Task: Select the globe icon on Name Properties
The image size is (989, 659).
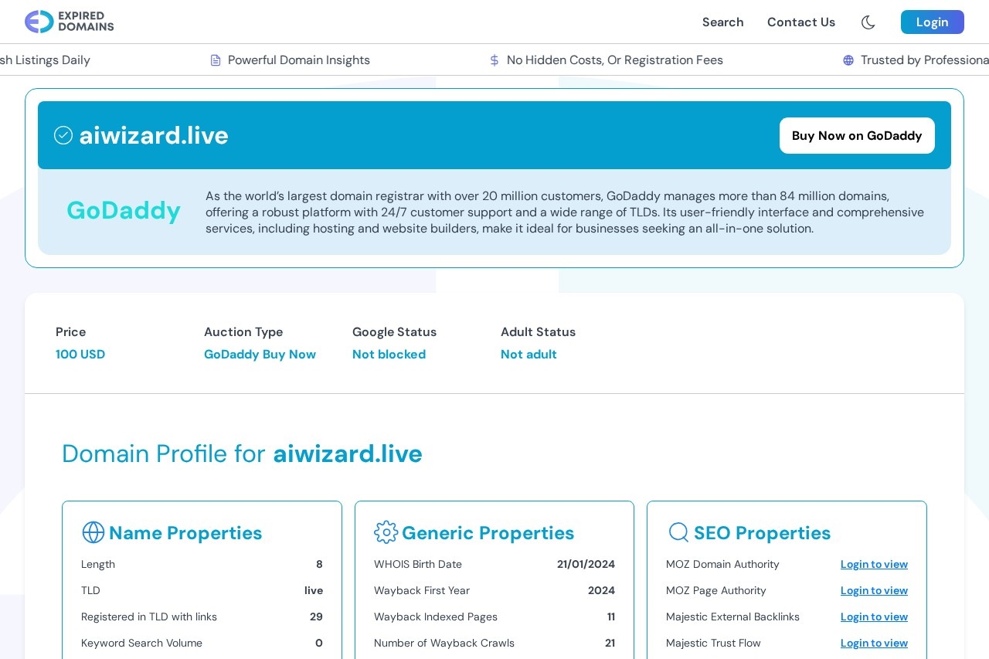Action: tap(93, 532)
